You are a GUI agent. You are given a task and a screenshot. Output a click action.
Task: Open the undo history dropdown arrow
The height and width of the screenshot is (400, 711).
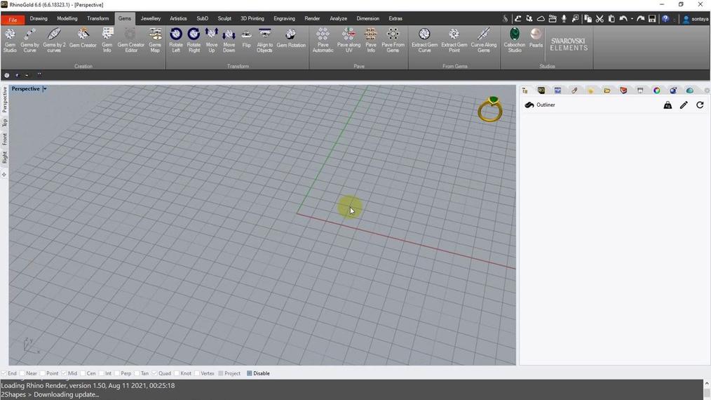[x=632, y=19]
